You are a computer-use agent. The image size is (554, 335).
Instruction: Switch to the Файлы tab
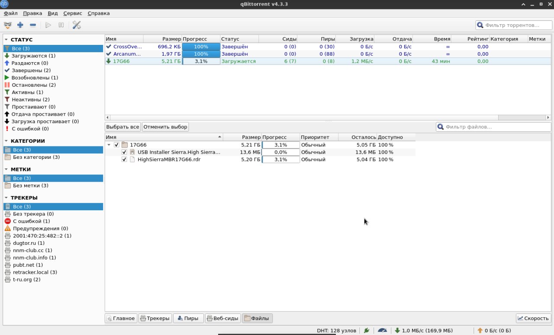pos(257,318)
